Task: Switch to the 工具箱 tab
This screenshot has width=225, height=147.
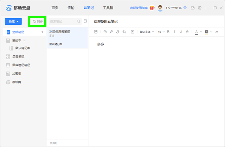Action: click(108, 8)
